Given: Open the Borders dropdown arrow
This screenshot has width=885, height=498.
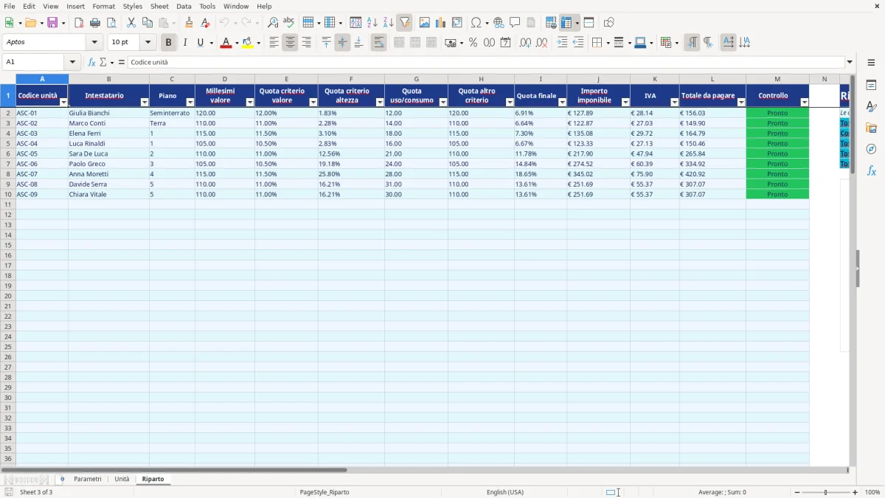Looking at the screenshot, I should pyautogui.click(x=608, y=43).
